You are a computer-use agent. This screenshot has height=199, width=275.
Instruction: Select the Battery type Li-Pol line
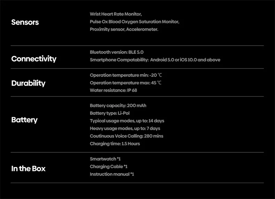click(110, 113)
